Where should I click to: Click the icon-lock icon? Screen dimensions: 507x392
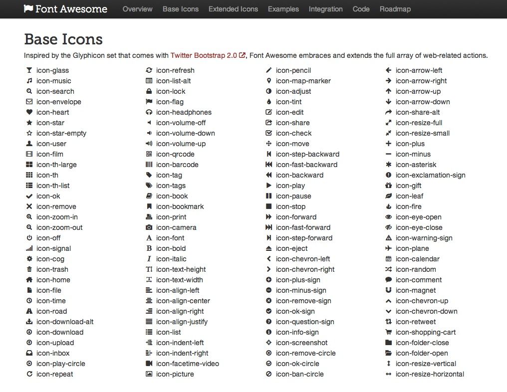pyautogui.click(x=149, y=91)
